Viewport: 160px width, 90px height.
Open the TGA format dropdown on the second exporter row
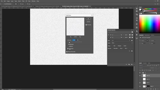pyautogui.click(x=122, y=37)
